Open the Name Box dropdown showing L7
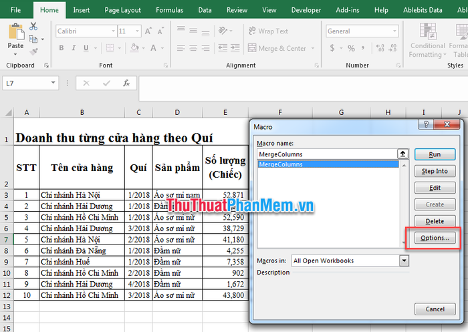Image resolution: width=468 pixels, height=332 pixels. point(53,83)
